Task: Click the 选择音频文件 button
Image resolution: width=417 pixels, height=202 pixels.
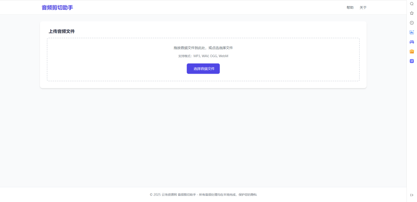Action: tap(203, 68)
